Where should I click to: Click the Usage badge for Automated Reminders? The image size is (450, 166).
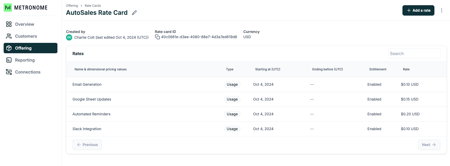[232, 114]
